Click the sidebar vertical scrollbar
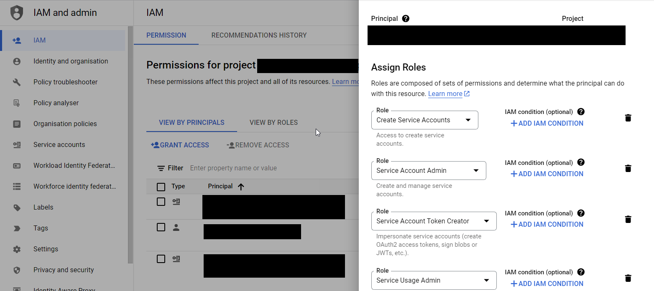 130,144
